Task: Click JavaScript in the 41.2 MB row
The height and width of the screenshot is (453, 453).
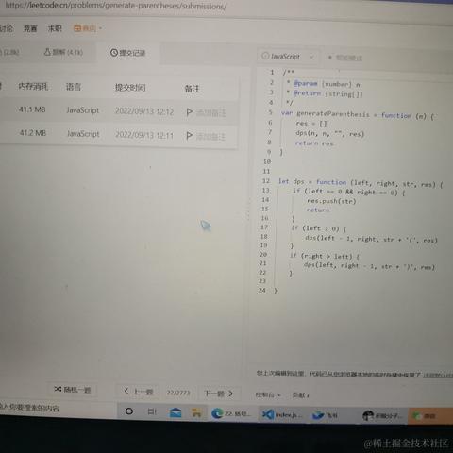Action: coord(83,134)
